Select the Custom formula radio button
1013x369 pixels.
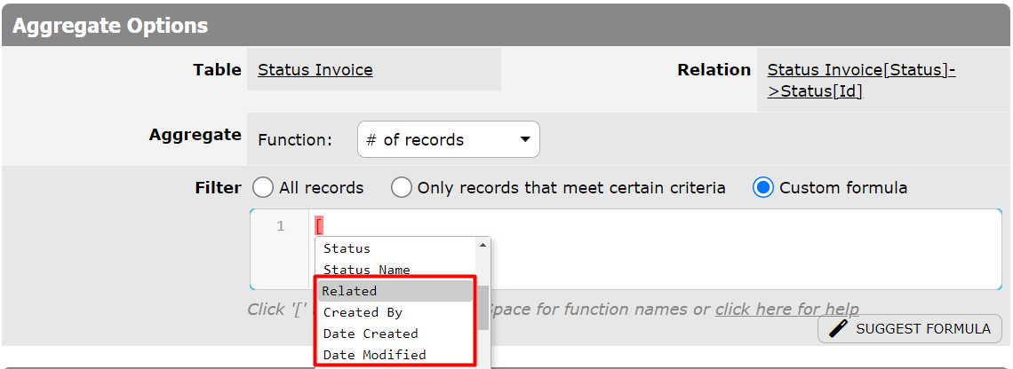763,188
